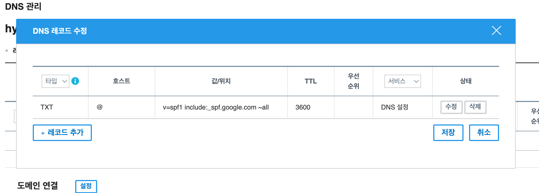Click the 호스트 column header
The width and height of the screenshot is (539, 193).
[x=121, y=81]
